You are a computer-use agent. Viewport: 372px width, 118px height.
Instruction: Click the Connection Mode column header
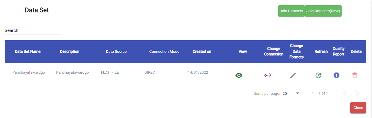click(164, 52)
